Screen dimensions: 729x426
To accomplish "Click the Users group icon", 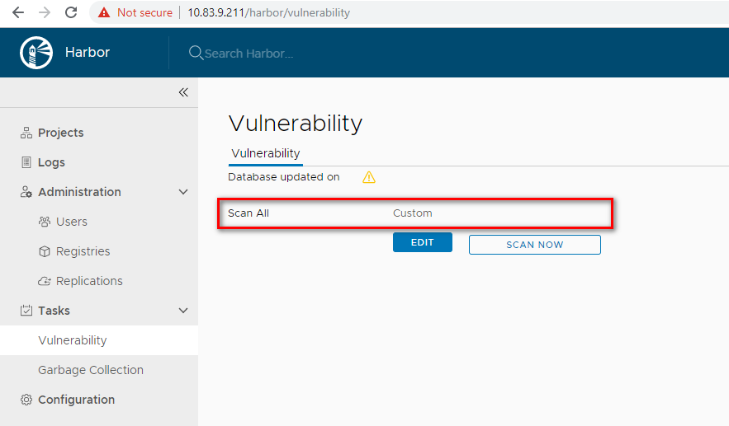I will click(x=45, y=222).
